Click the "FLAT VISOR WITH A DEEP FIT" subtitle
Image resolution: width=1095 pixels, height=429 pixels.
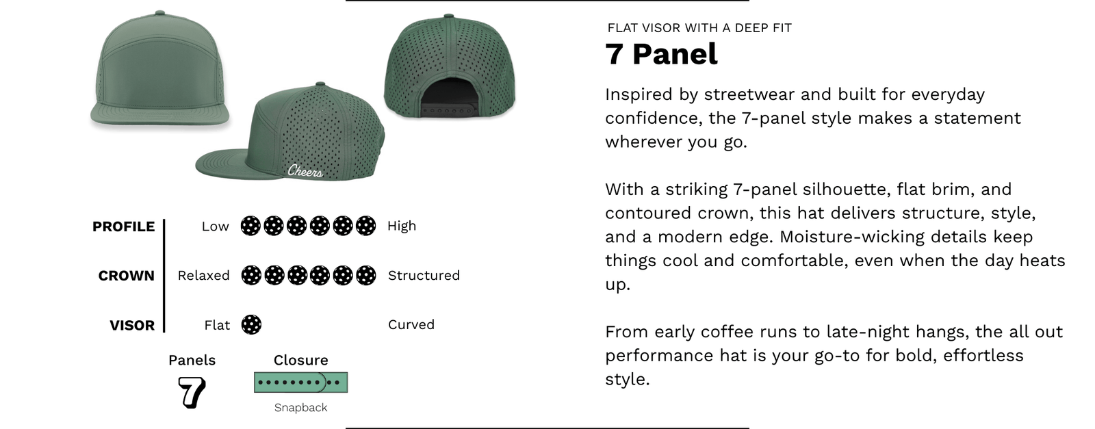click(699, 28)
